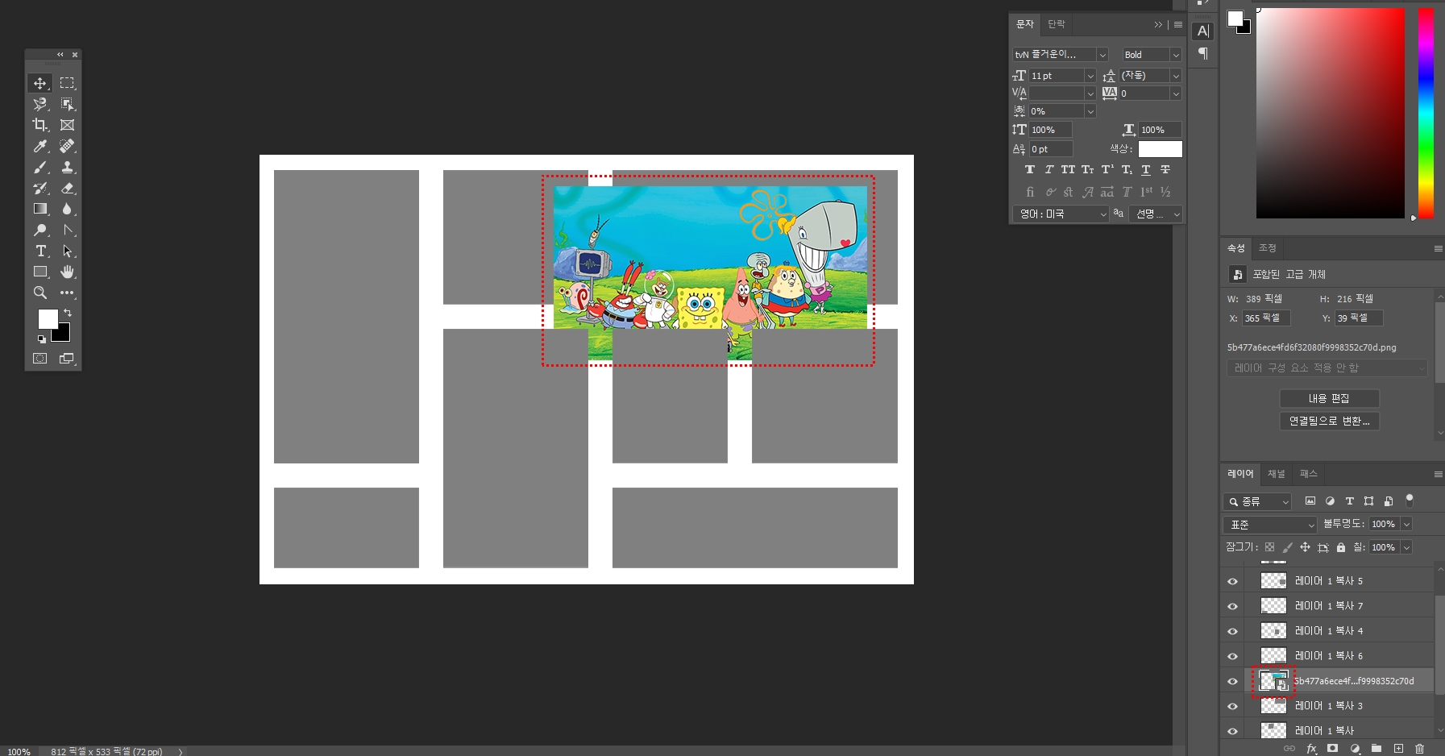Image resolution: width=1445 pixels, height=756 pixels.
Task: Create a new layer with plus icon
Action: click(1398, 749)
